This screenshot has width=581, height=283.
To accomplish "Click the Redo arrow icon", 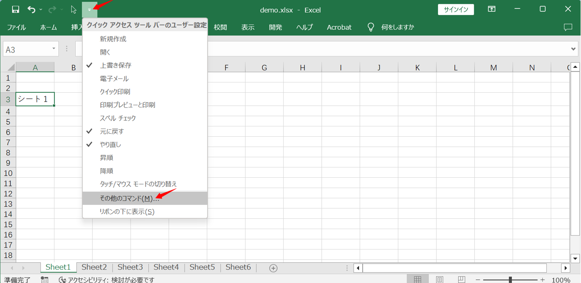I will [x=52, y=9].
